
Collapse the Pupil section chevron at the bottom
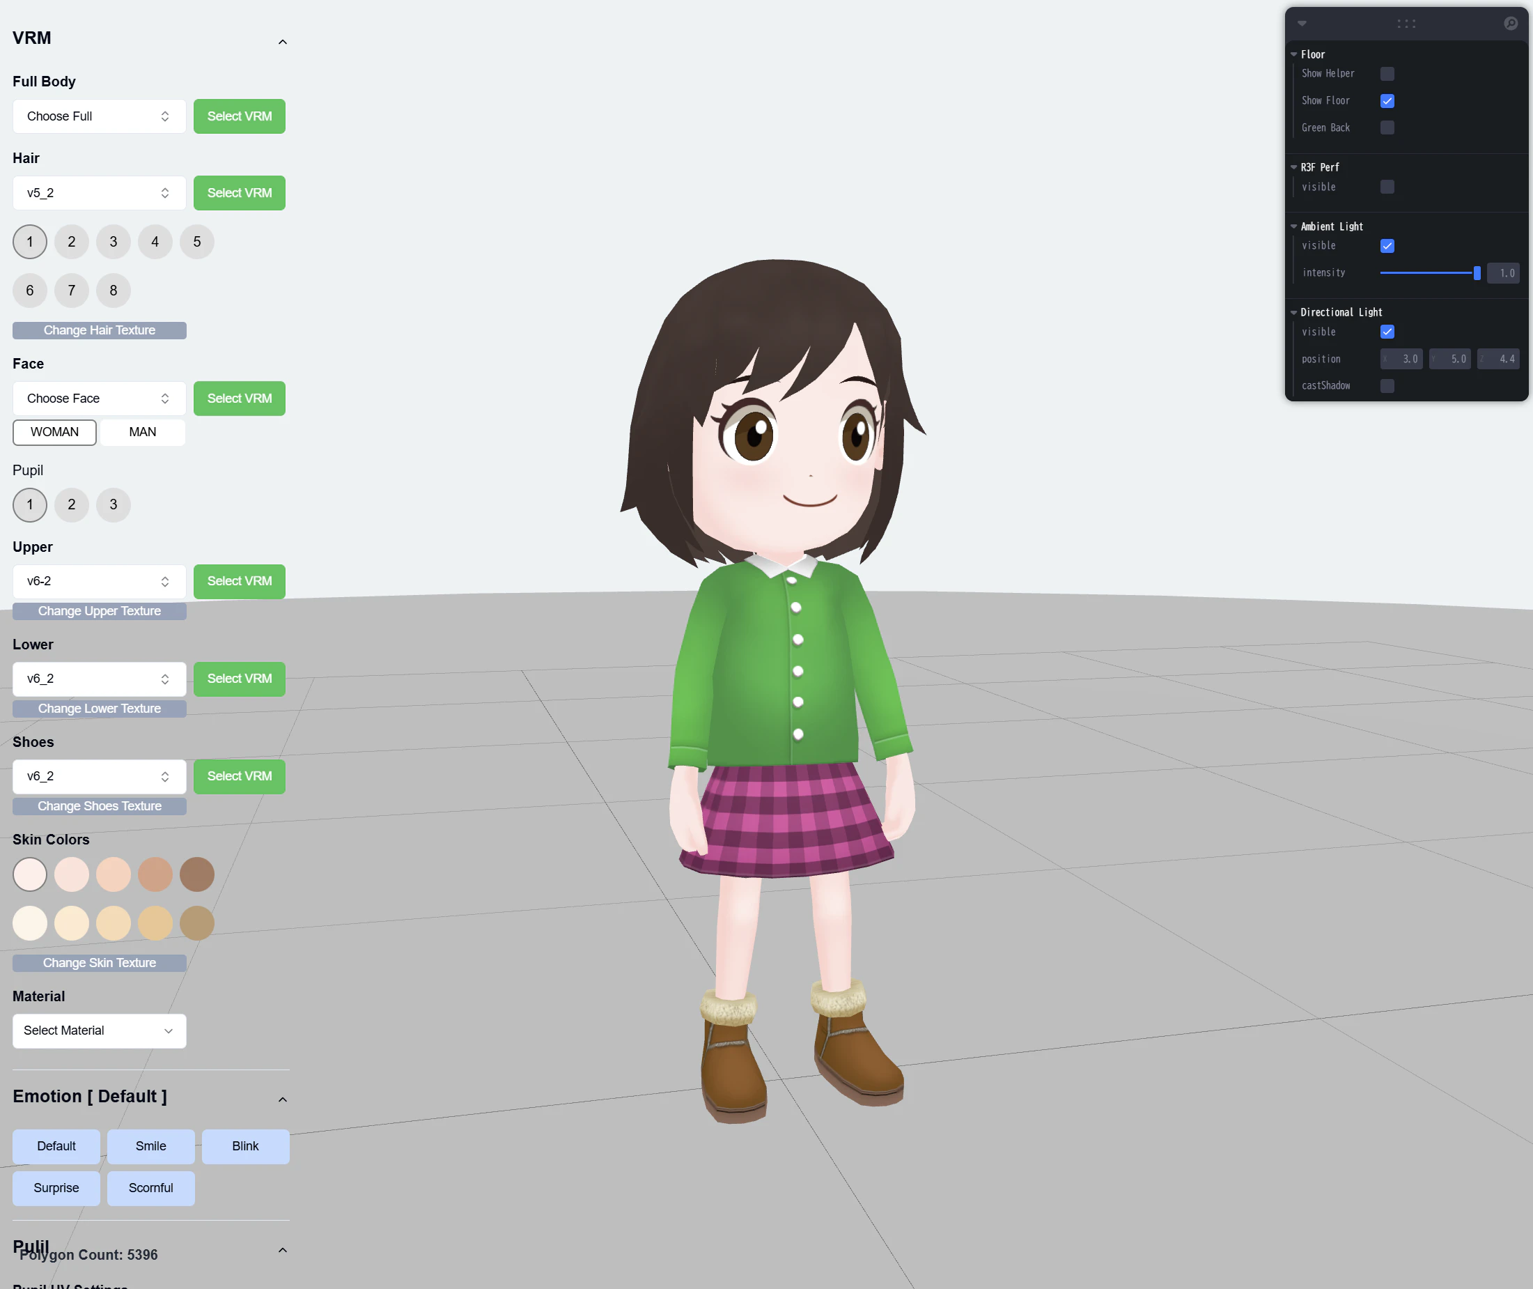coord(283,1249)
